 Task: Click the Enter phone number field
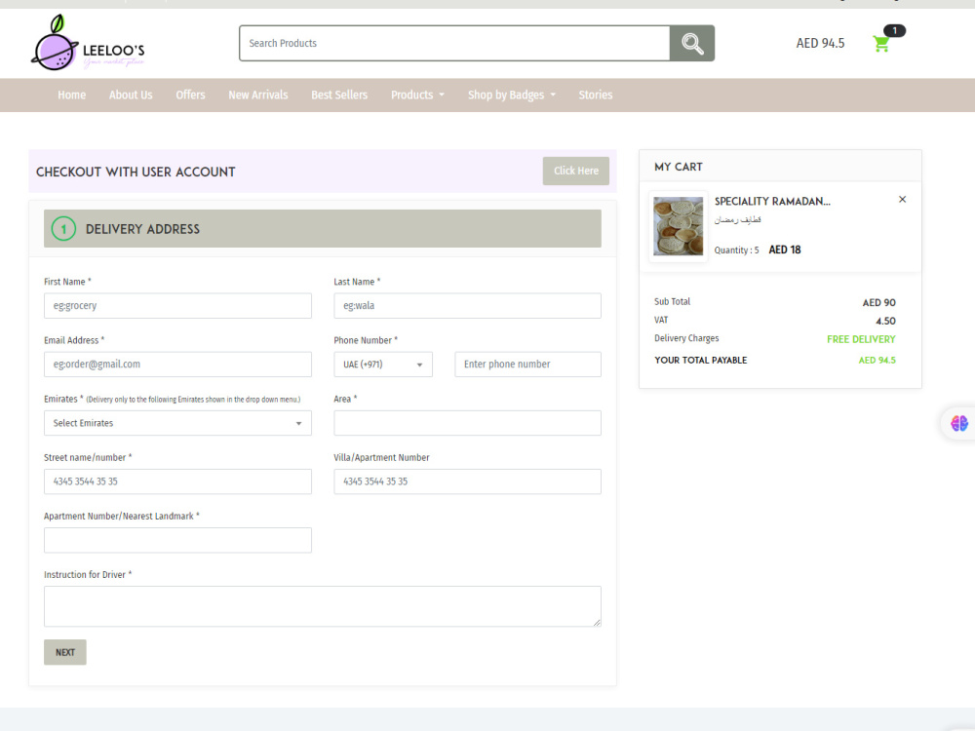coord(527,365)
